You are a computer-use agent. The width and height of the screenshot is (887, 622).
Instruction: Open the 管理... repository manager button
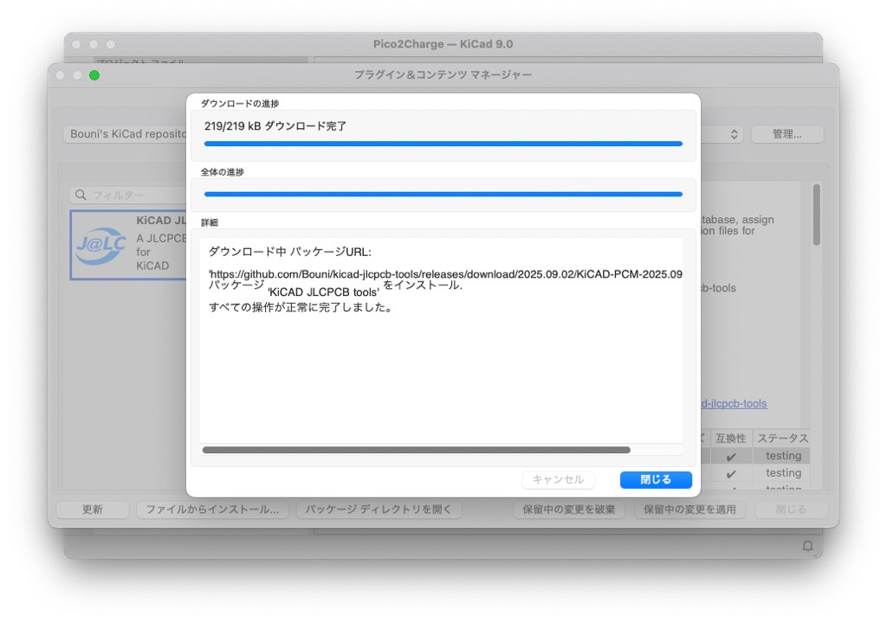click(787, 134)
